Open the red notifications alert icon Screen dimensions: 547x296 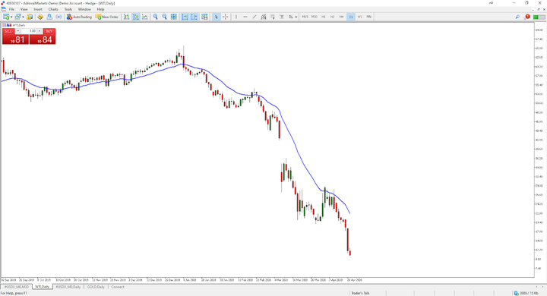click(527, 17)
